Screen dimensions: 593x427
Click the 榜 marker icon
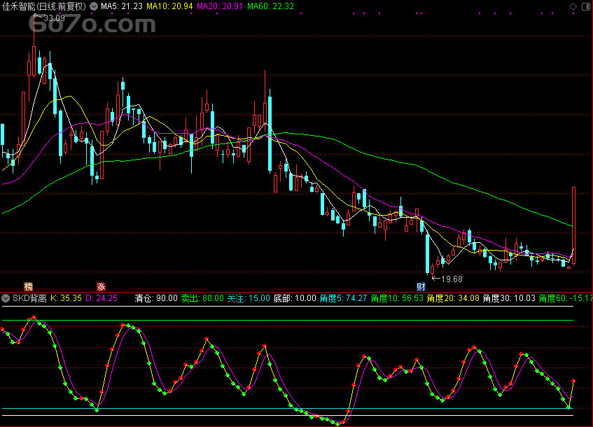click(x=28, y=287)
